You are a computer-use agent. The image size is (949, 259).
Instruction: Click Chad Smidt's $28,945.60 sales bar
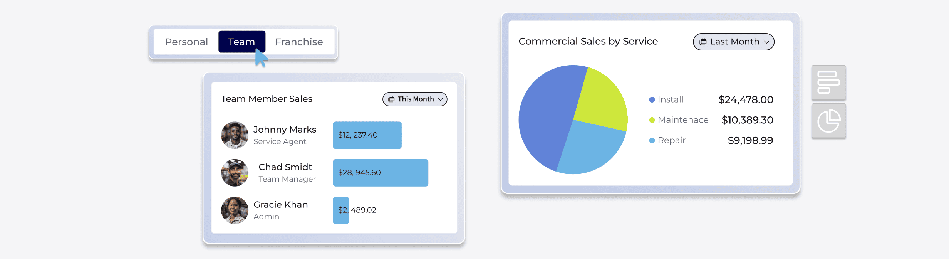point(381,173)
